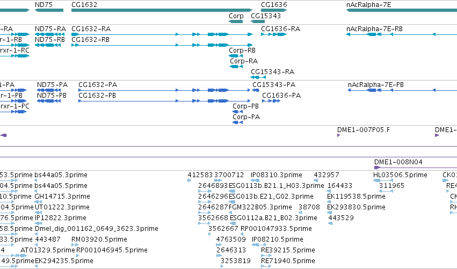Click feature 4763509
The image size is (457, 269).
pos(231,239)
